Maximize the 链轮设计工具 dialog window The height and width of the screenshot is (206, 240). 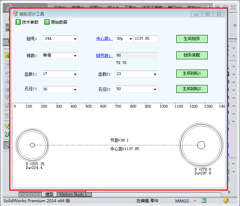[207, 14]
